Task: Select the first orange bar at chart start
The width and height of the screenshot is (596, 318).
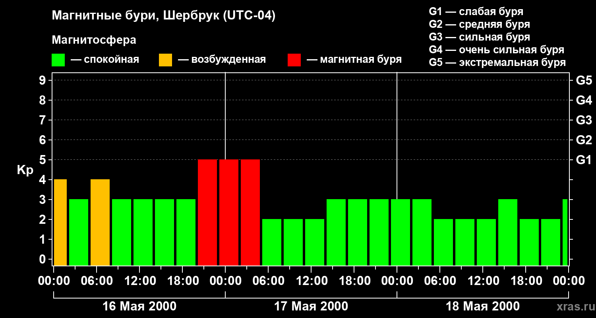Action: pyautogui.click(x=60, y=223)
